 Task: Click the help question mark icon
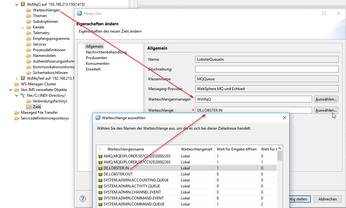click(82, 199)
